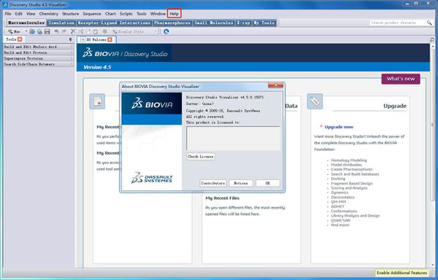
Task: Switch to Receptor-Ligand Interactions tab
Action: [114, 23]
